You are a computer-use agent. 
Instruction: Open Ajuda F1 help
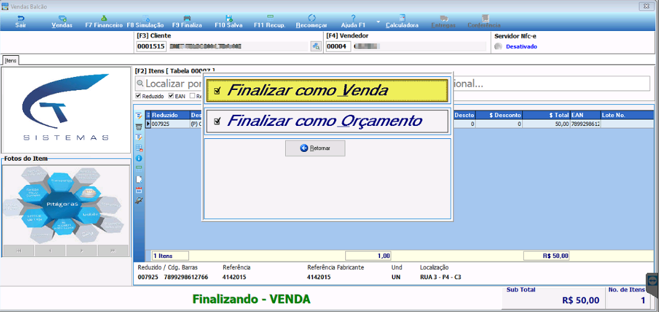(353, 22)
